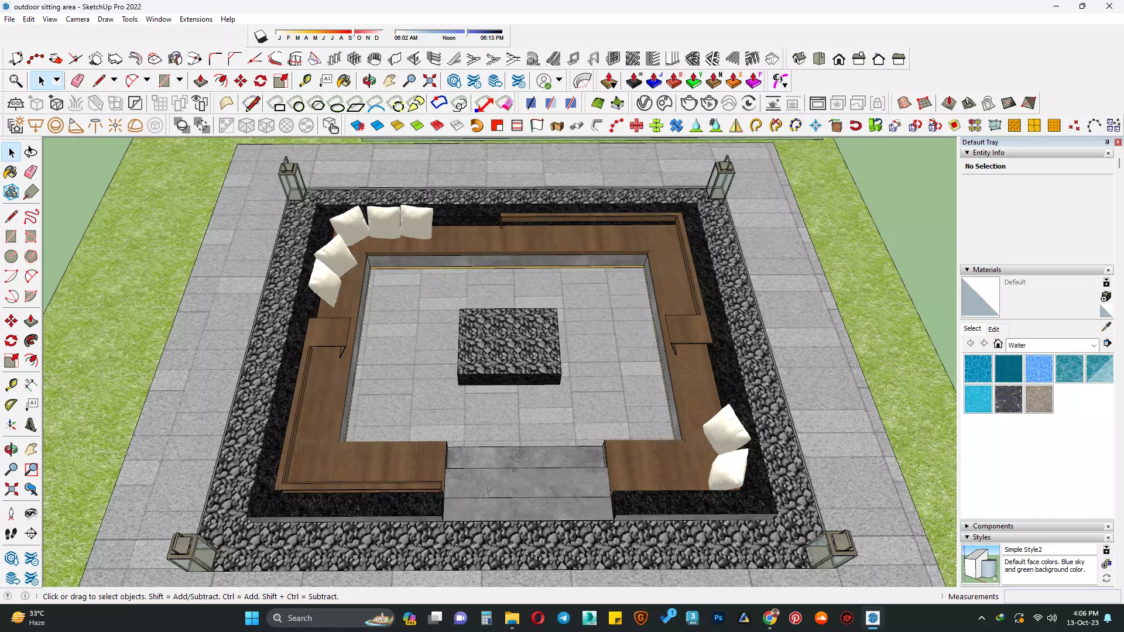This screenshot has width=1124, height=632.
Task: Select the Eraser tool in left toolbar
Action: click(x=31, y=171)
